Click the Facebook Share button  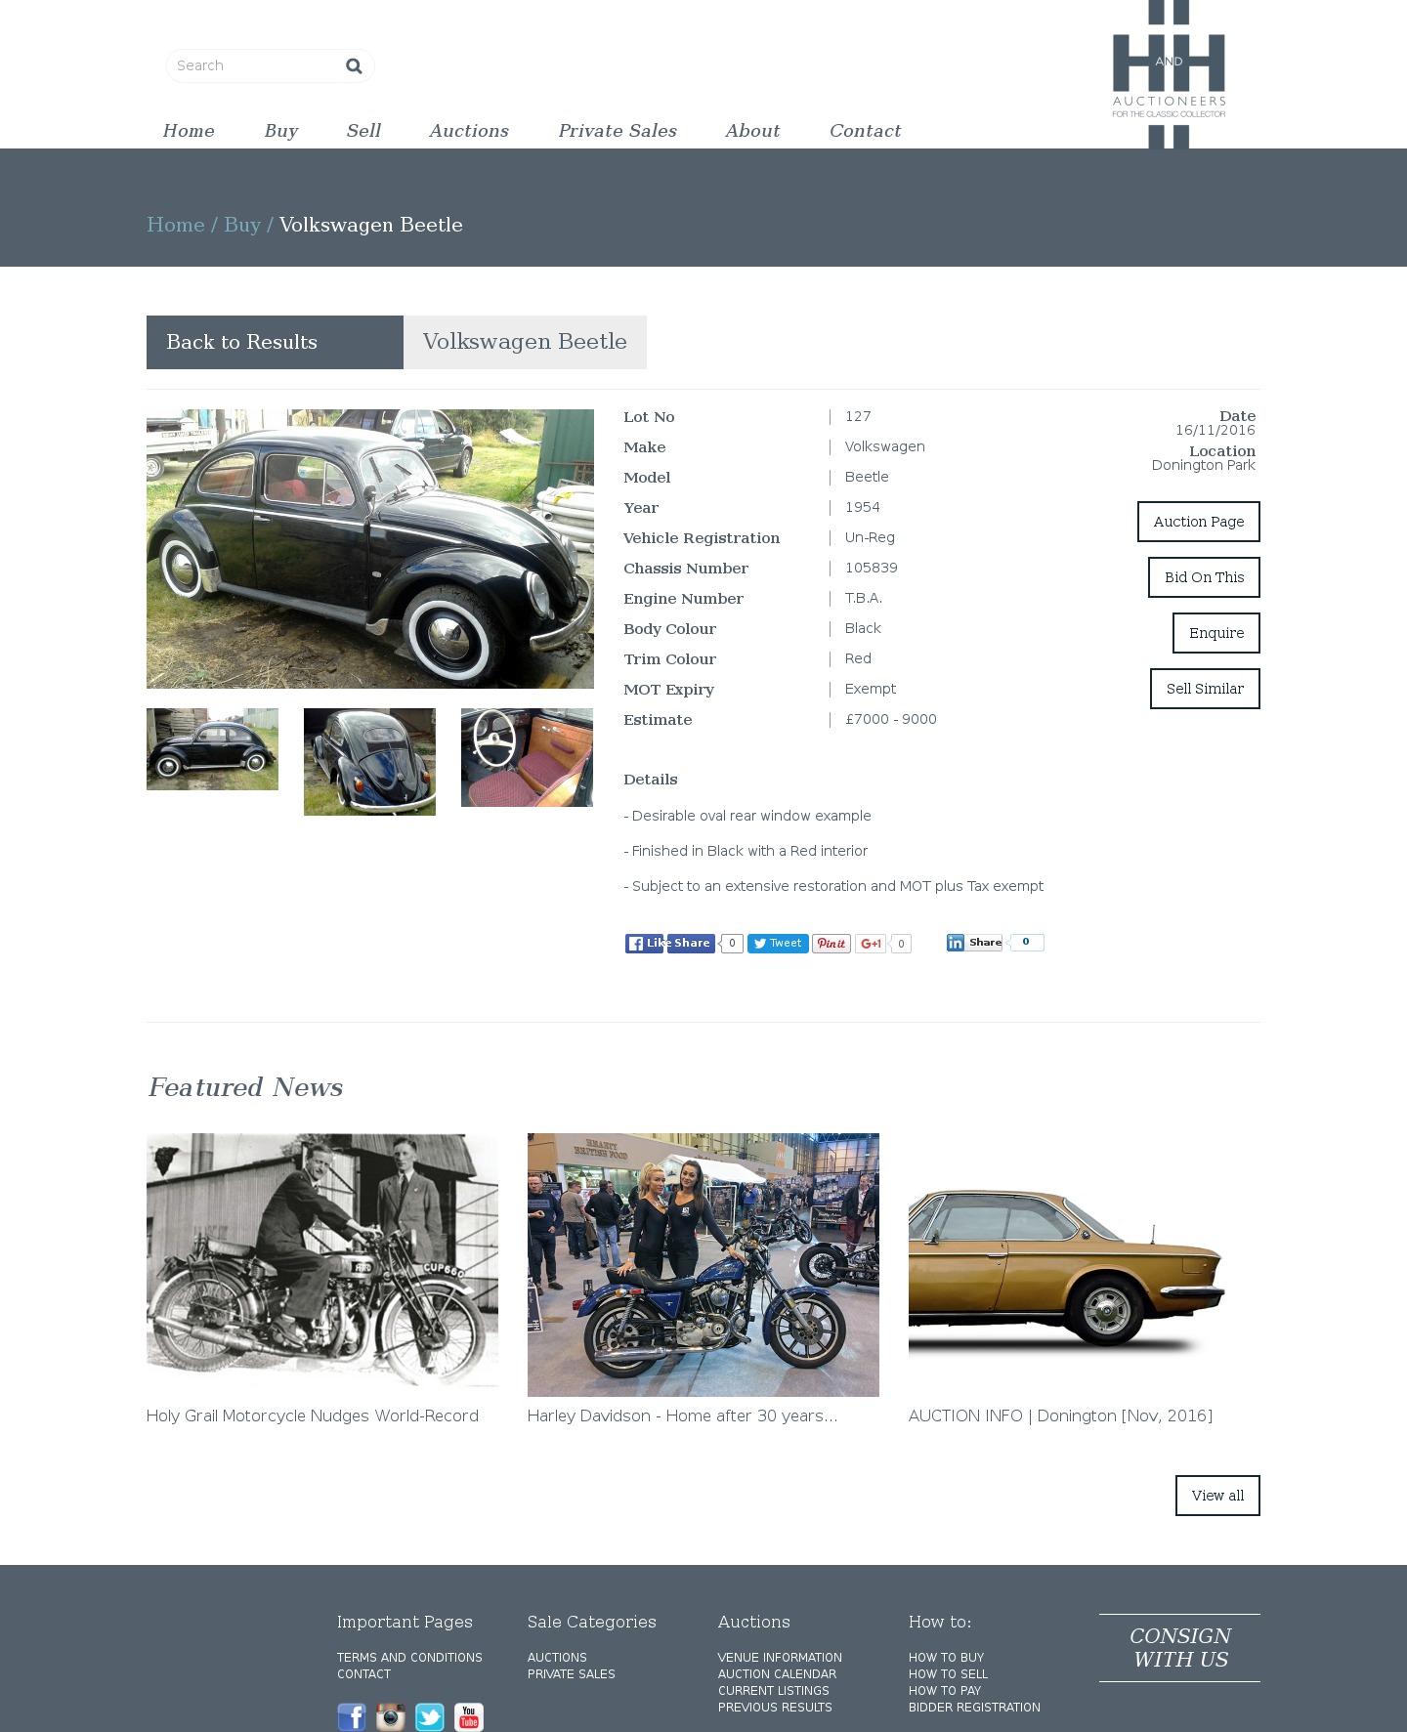pyautogui.click(x=692, y=944)
